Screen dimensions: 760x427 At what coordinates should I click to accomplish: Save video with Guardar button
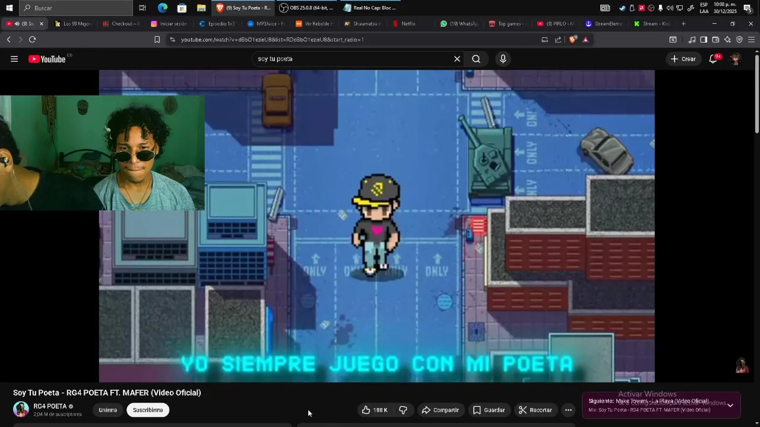tap(489, 410)
